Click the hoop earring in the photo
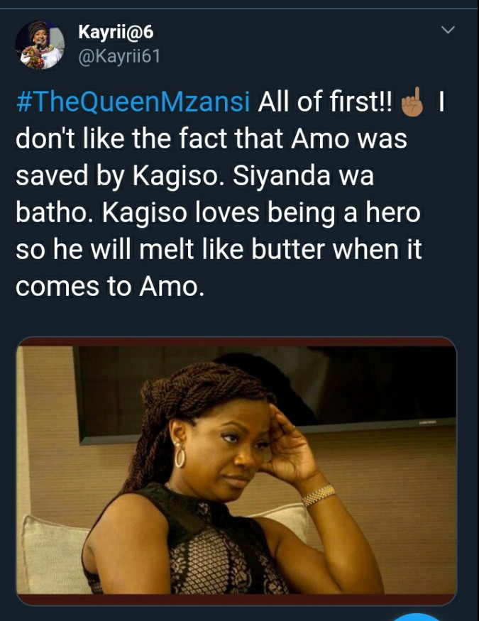This screenshot has width=479, height=621. [180, 456]
